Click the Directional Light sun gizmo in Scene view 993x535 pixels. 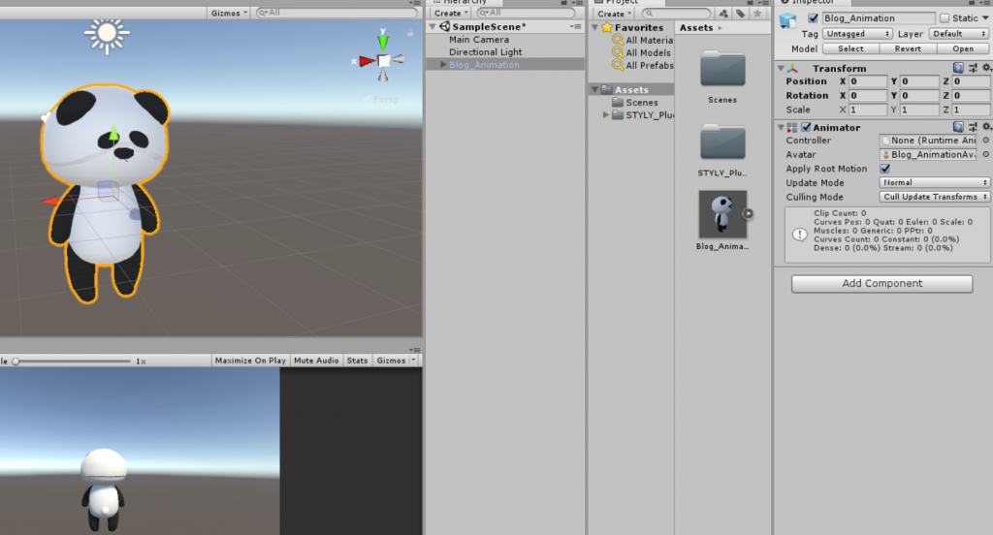tap(107, 34)
